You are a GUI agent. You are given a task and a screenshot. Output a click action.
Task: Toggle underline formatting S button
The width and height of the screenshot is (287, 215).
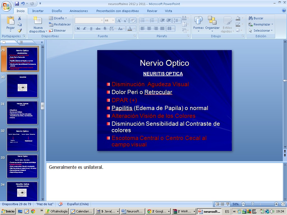(91, 29)
